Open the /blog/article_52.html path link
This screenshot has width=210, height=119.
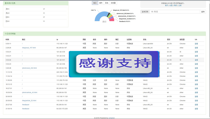(x=29, y=101)
